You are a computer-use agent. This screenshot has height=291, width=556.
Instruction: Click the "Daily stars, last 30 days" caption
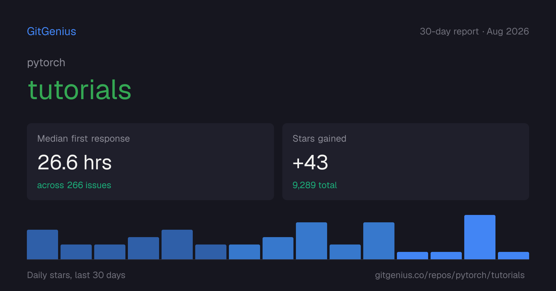[x=76, y=275]
